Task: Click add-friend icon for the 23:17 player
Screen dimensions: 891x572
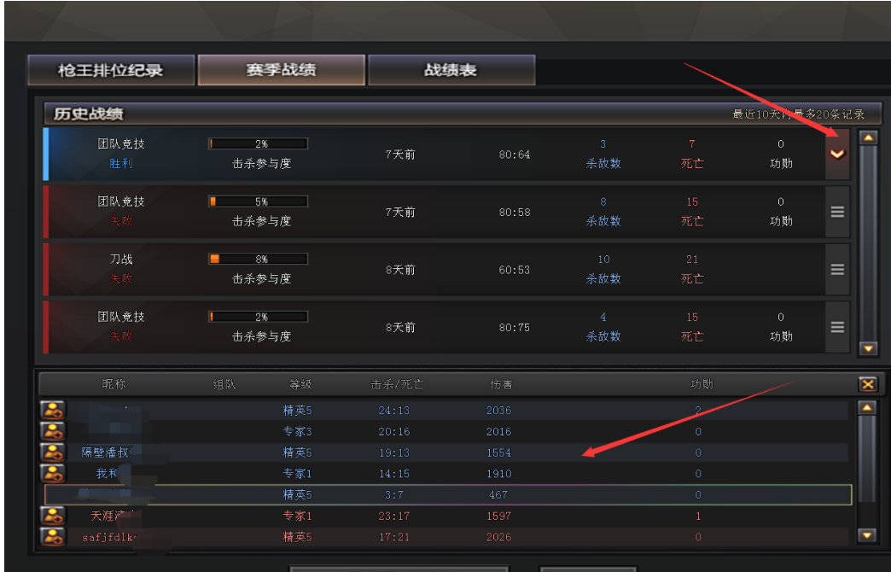Action: [x=53, y=516]
